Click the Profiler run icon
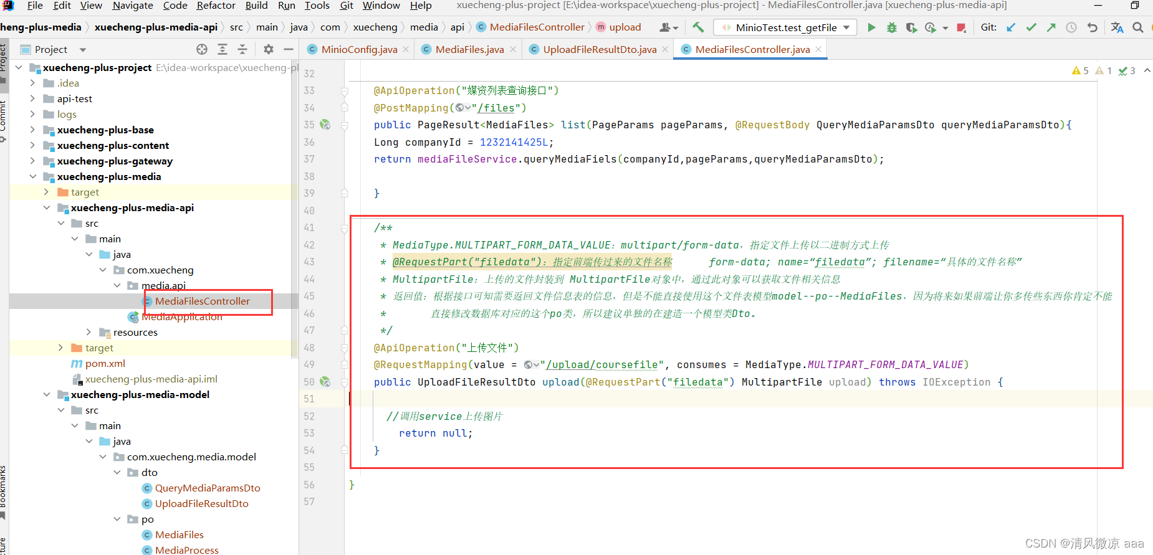The width and height of the screenshot is (1153, 555). (x=931, y=27)
